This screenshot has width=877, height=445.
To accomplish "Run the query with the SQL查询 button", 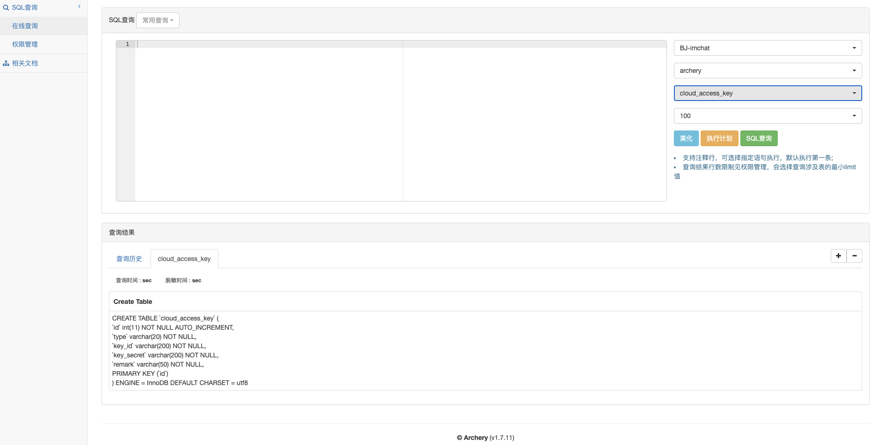I will pyautogui.click(x=759, y=138).
